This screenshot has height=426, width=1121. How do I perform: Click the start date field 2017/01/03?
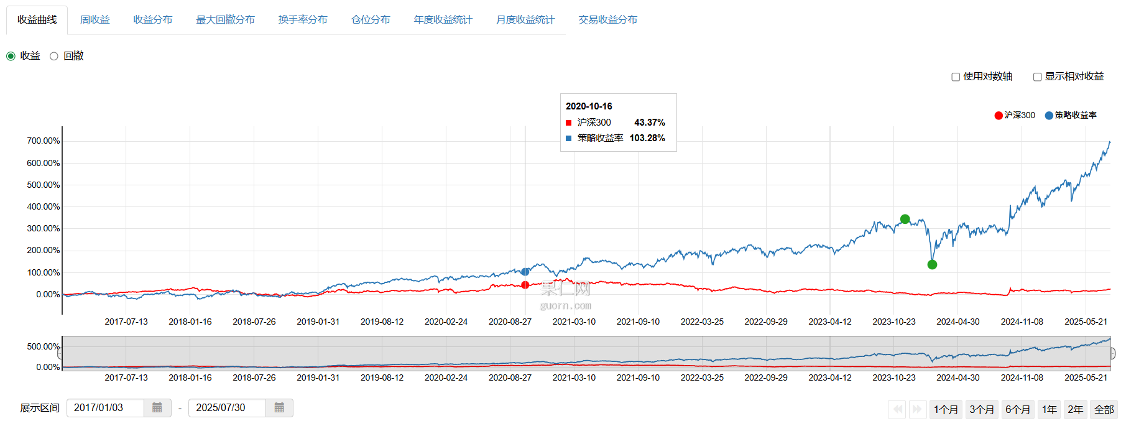[105, 408]
